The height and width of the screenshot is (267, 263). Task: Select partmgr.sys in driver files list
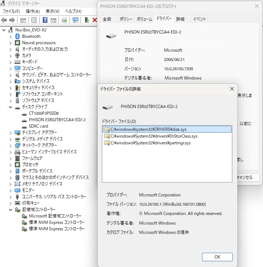150,143
